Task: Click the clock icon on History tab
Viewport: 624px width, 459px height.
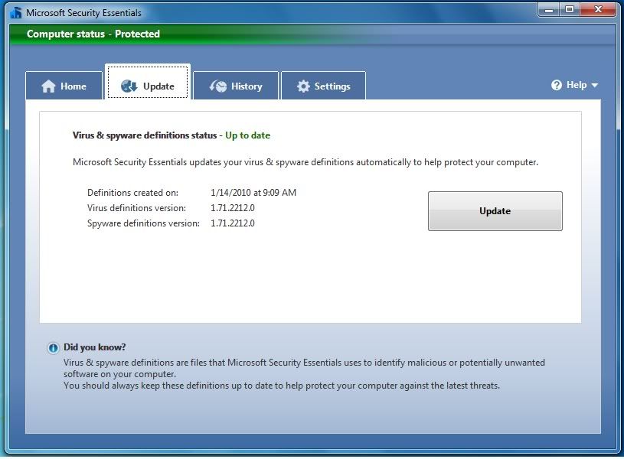Action: click(x=218, y=86)
